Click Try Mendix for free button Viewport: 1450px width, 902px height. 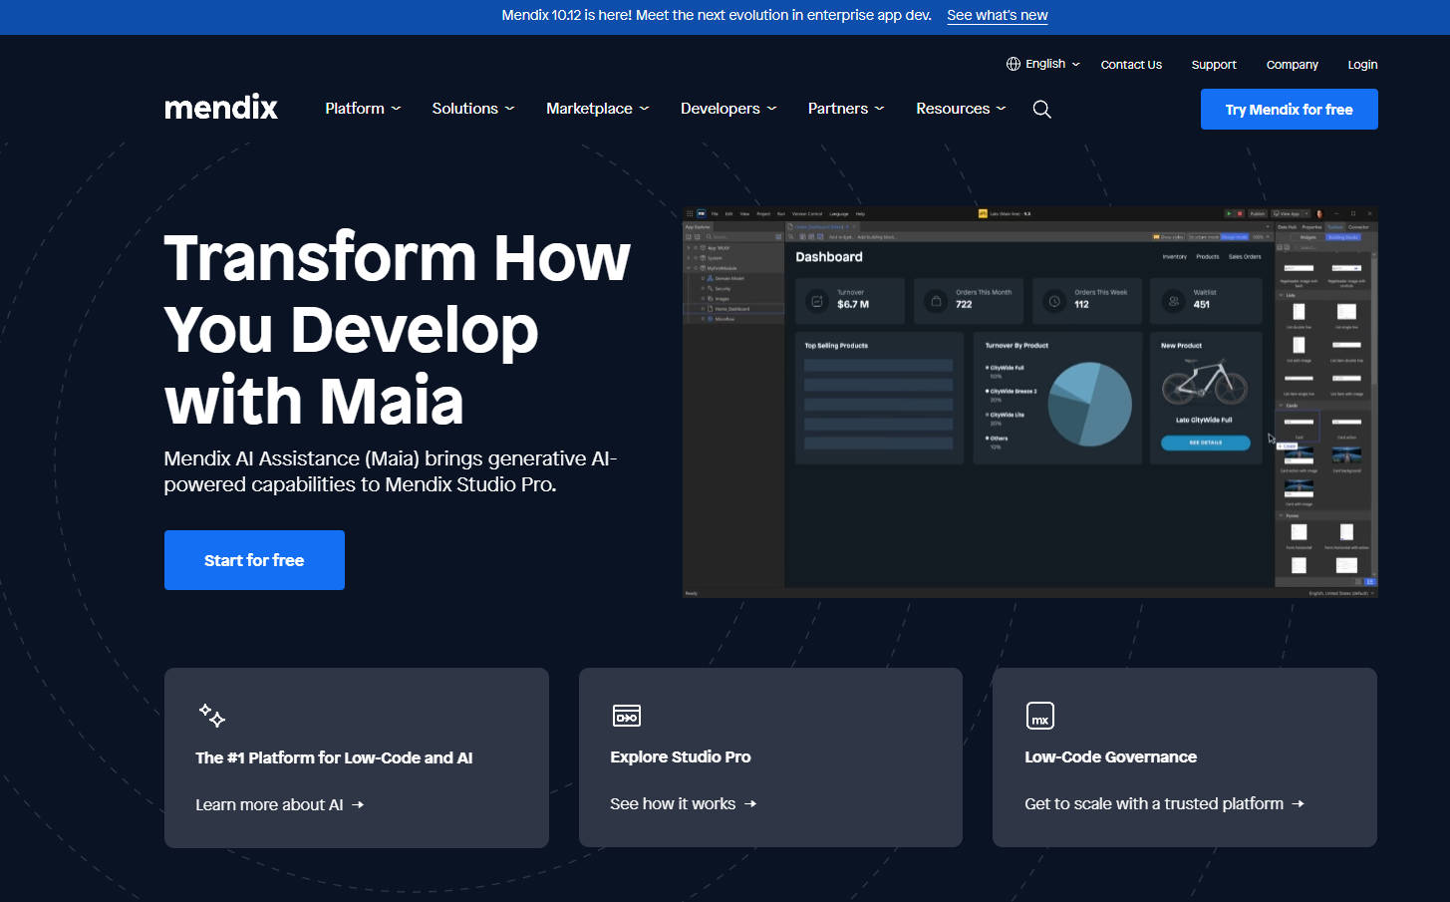(x=1290, y=110)
